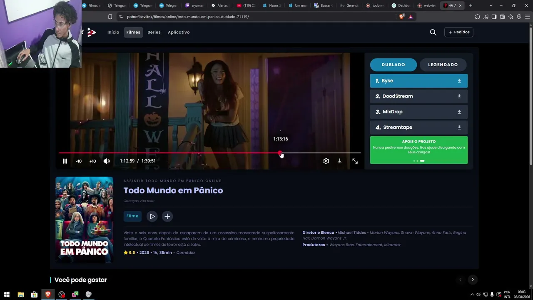Rewind ten seconds with the -10 button

click(79, 161)
